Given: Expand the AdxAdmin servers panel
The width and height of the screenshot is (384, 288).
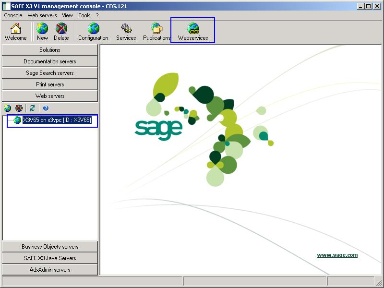Looking at the screenshot, I should tap(50, 270).
